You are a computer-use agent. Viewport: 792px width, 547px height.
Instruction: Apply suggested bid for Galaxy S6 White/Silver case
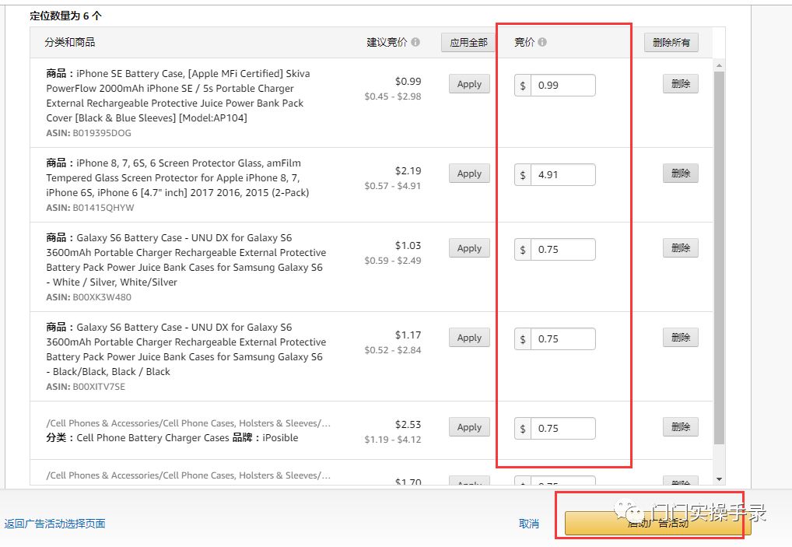click(469, 248)
